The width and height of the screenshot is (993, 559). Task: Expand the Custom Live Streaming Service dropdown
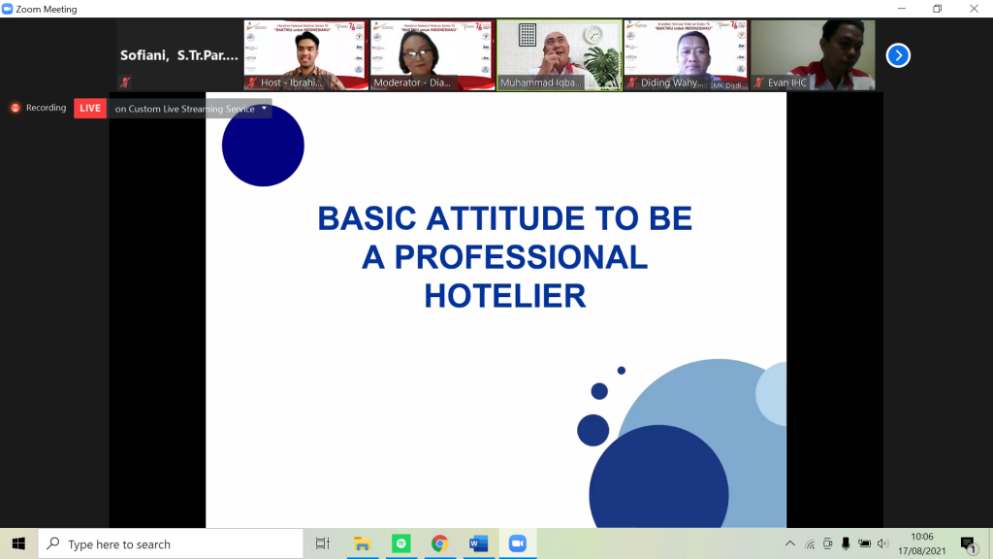click(x=264, y=109)
